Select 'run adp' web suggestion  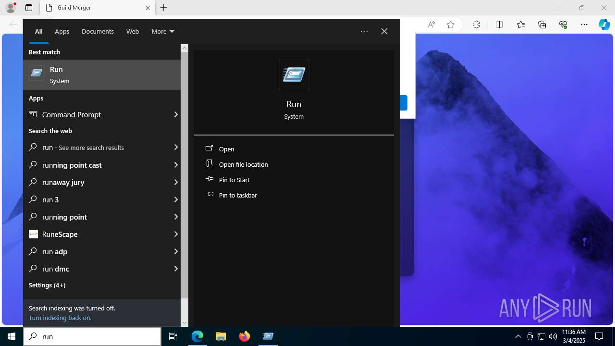(97, 251)
